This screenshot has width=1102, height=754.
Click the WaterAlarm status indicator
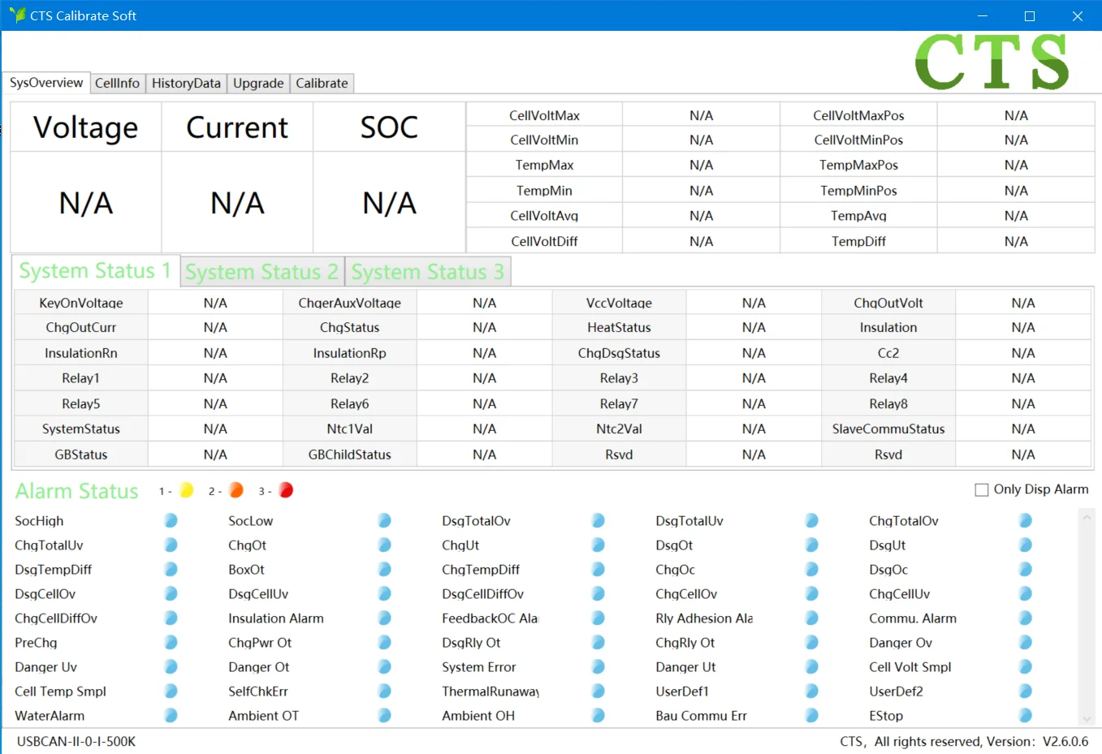pos(171,715)
